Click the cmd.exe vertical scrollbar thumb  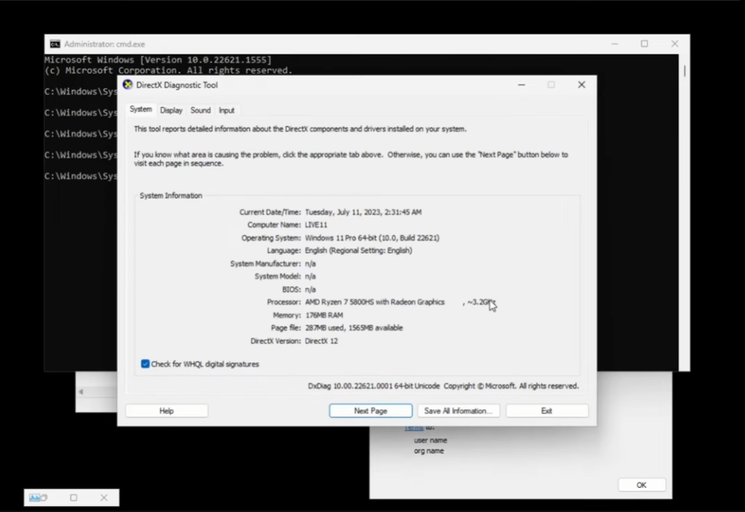tap(685, 71)
